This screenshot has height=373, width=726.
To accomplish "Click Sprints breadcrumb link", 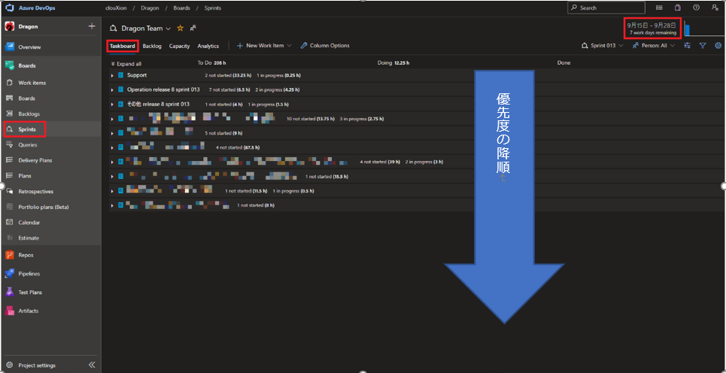I will (x=212, y=8).
